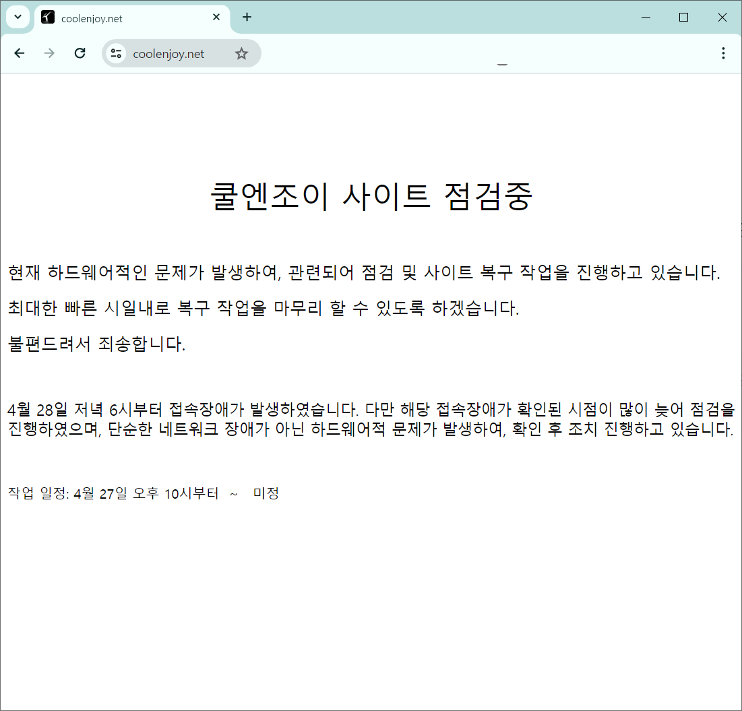Bookmark this page with star icon

coord(241,53)
